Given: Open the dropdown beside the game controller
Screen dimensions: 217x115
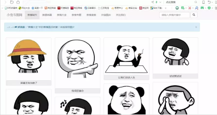Looking at the screenshot, I should coord(205,8).
